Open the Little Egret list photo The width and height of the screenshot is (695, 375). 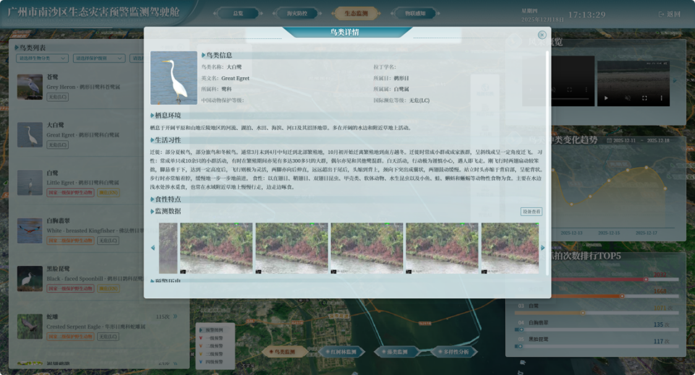(x=30, y=183)
